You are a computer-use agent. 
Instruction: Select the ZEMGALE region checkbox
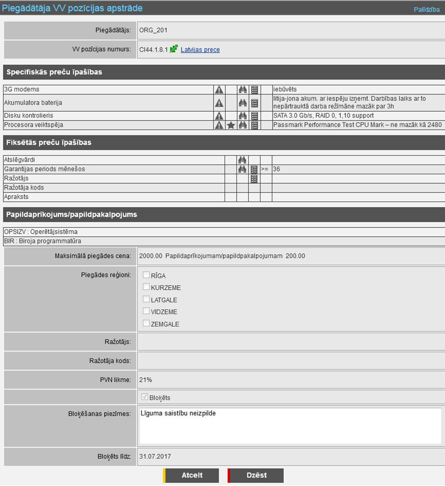tap(146, 324)
